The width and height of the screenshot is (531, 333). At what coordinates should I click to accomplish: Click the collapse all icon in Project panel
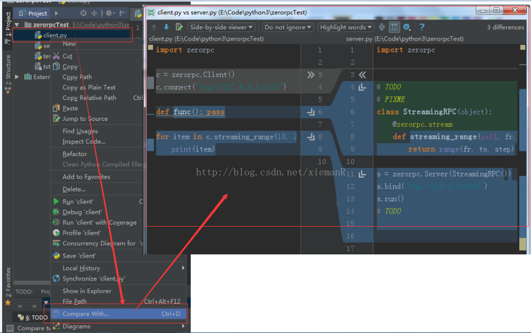point(94,13)
